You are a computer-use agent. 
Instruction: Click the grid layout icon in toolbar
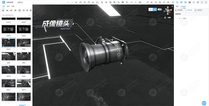tap(102, 2)
